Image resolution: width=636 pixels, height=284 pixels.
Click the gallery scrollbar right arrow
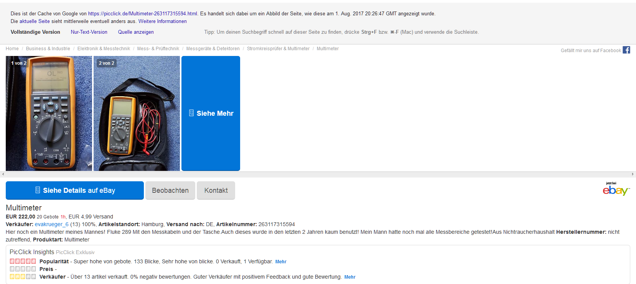tap(633, 174)
